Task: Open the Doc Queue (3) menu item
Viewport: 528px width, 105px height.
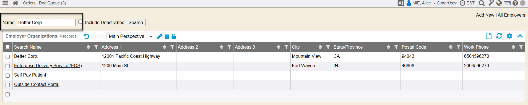Action: coord(52,3)
